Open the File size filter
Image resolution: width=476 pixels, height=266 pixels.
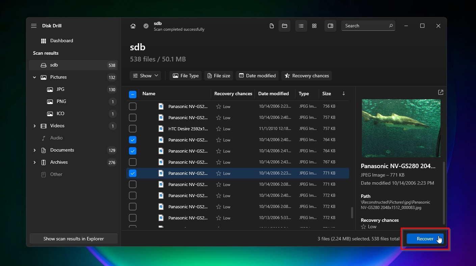218,76
